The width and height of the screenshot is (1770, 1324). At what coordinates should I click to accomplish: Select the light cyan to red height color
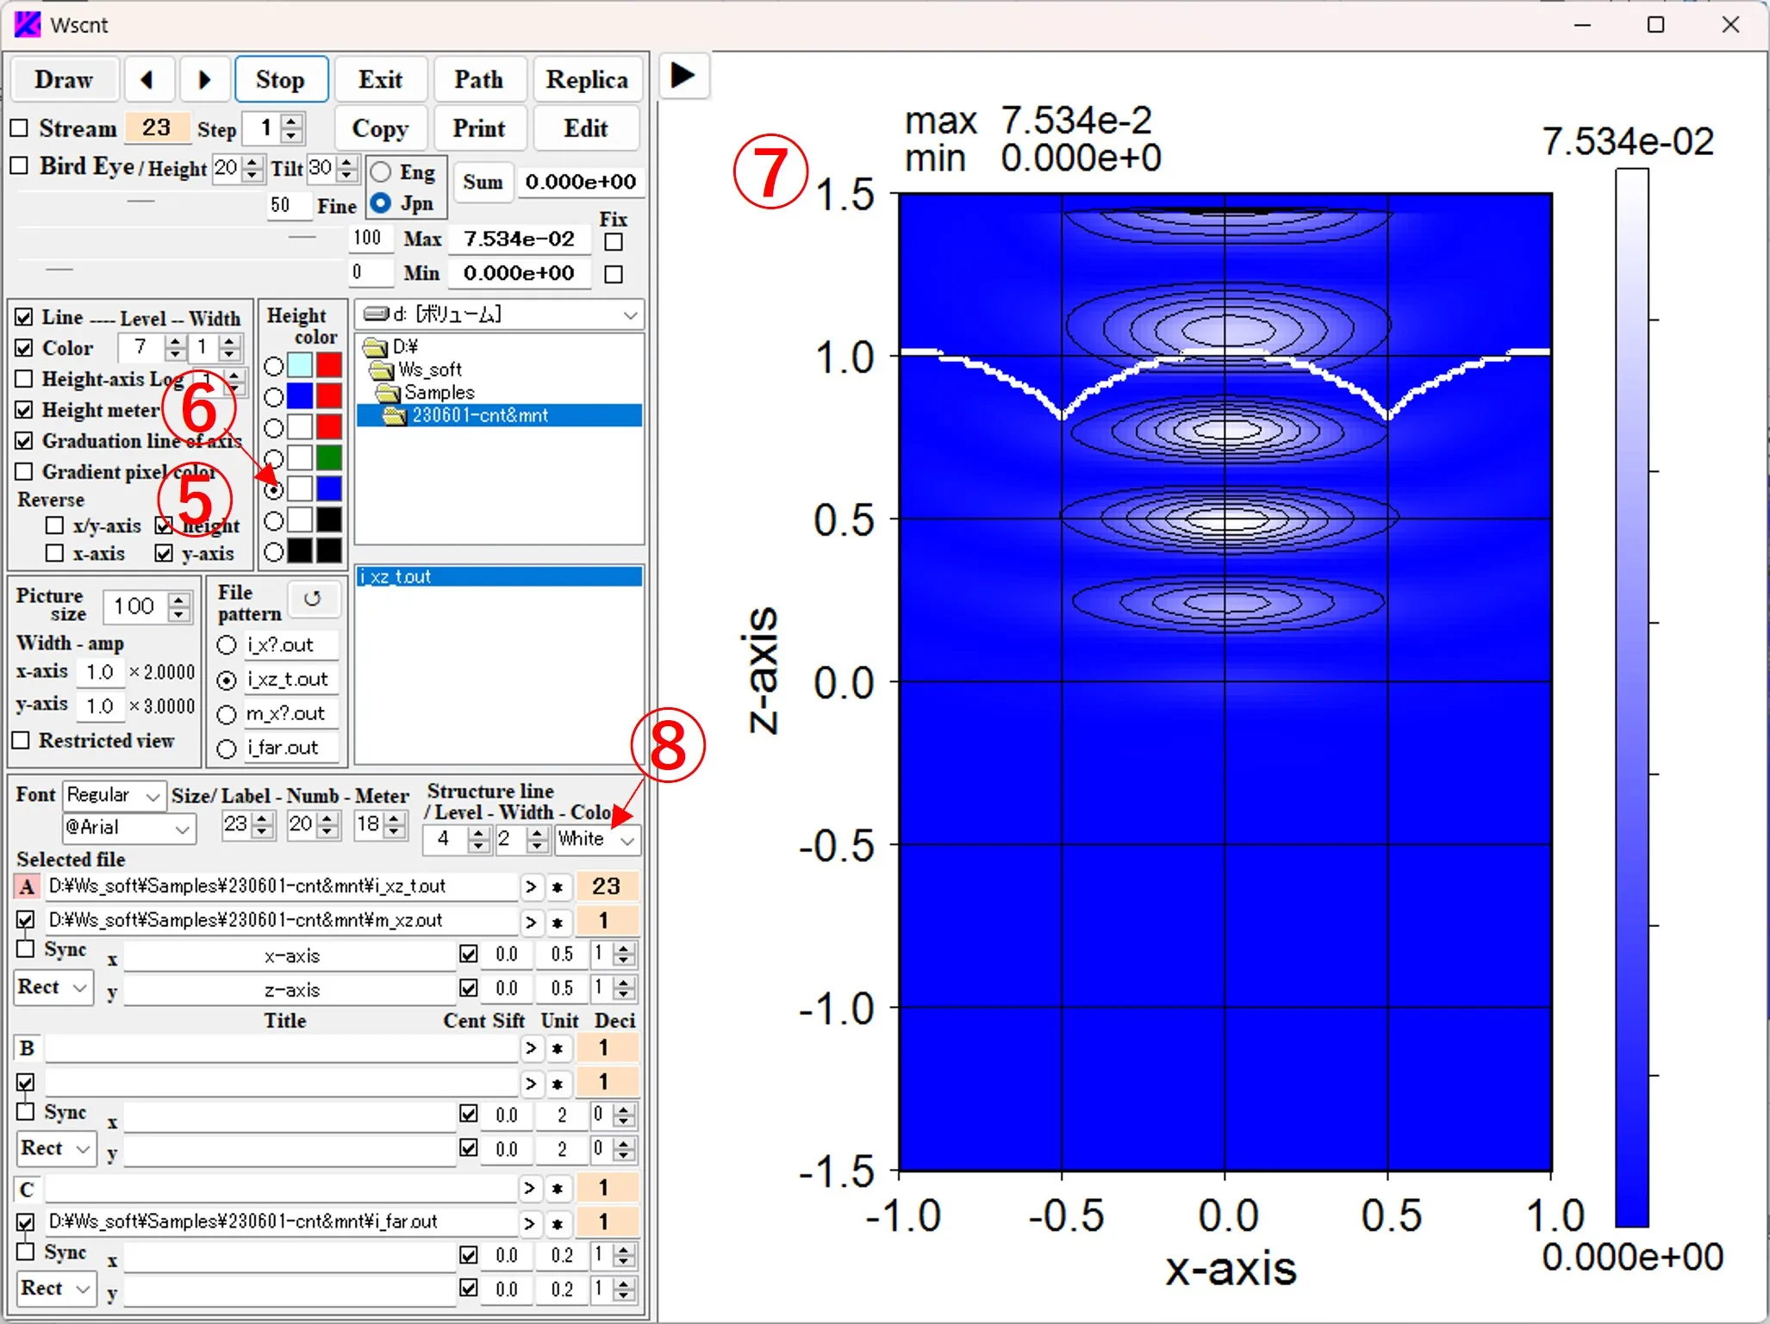(x=274, y=366)
